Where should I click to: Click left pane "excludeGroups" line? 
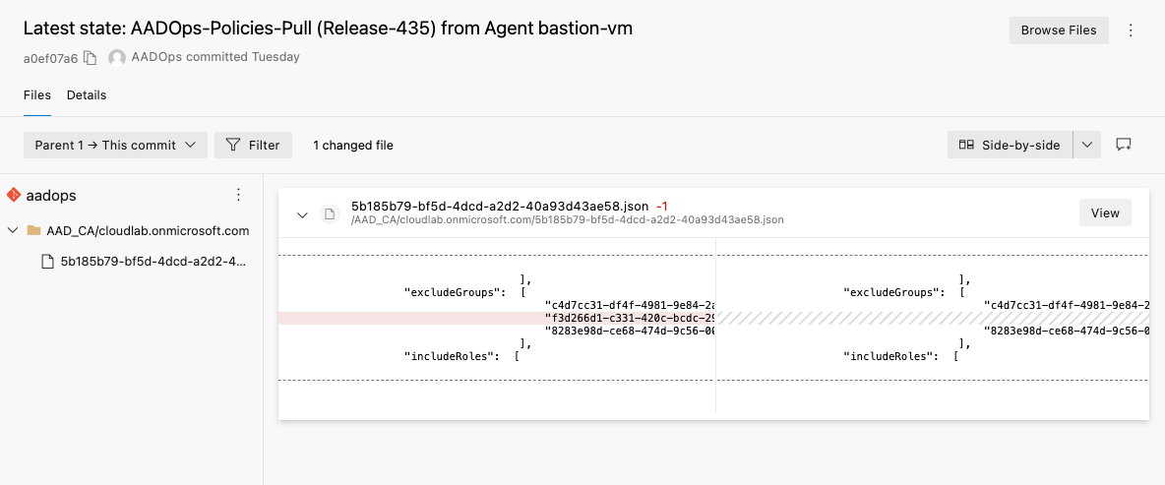coord(465,292)
